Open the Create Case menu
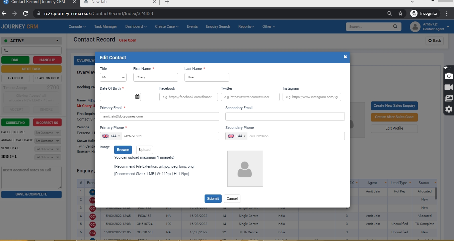 click(167, 26)
